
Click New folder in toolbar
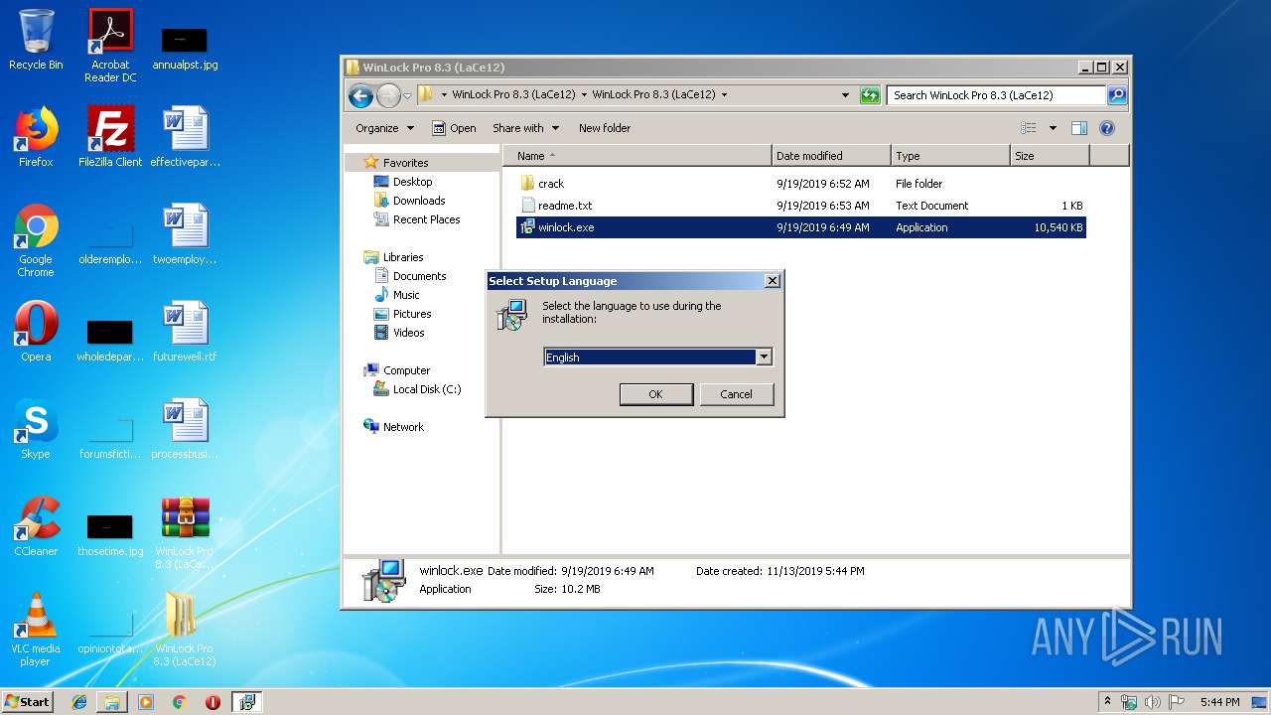pos(605,128)
